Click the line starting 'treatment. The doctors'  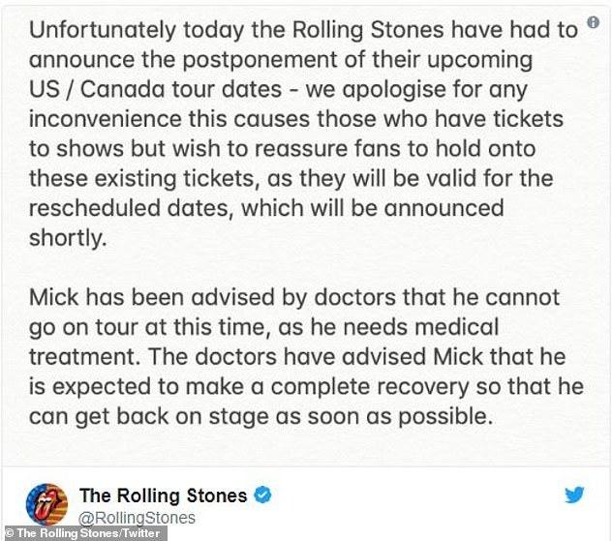[297, 356]
